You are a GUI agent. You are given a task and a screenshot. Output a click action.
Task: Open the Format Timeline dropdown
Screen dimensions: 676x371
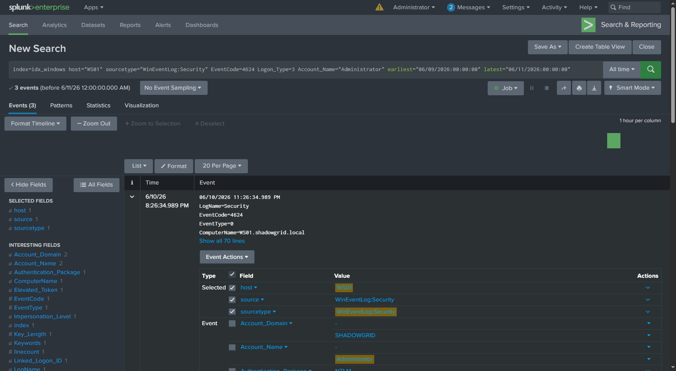coord(35,124)
